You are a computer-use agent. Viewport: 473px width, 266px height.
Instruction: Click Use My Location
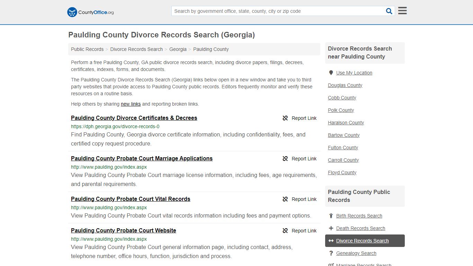pyautogui.click(x=354, y=73)
